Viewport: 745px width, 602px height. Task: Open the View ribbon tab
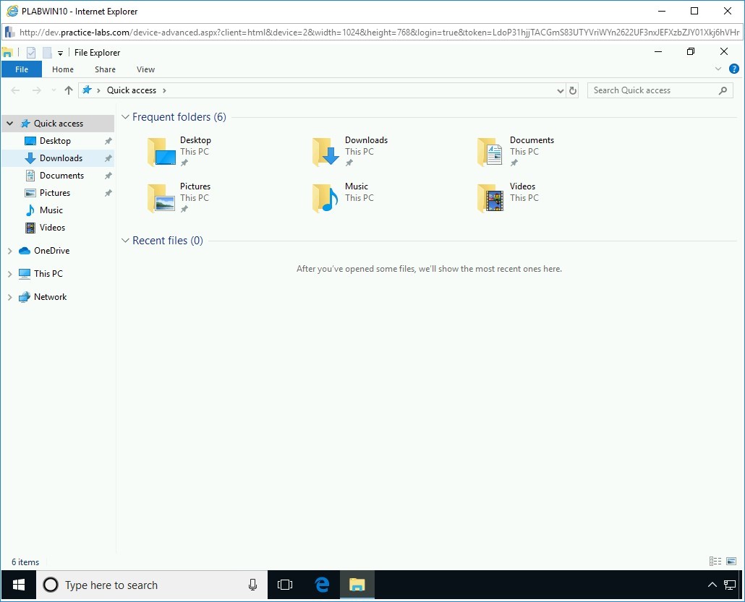click(145, 69)
